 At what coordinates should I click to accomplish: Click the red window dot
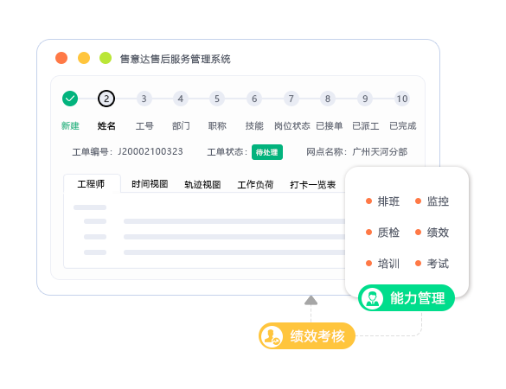[61, 58]
